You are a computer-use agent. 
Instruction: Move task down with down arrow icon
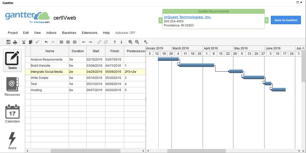pos(121,42)
